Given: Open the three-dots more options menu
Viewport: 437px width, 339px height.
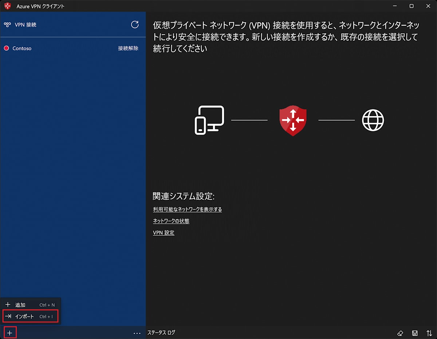Looking at the screenshot, I should tap(137, 333).
